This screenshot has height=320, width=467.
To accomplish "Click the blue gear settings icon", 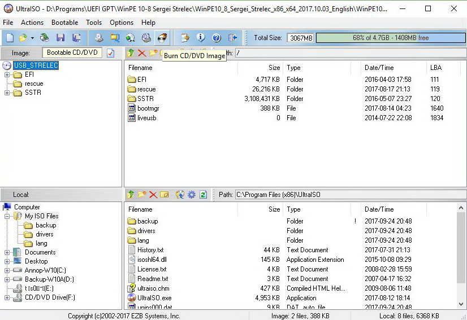I will [x=191, y=195].
